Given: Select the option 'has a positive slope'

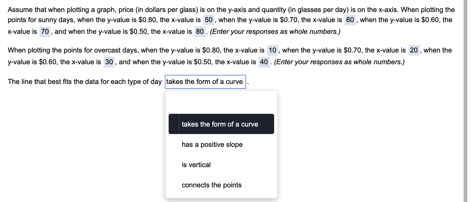Looking at the screenshot, I should [x=212, y=144].
